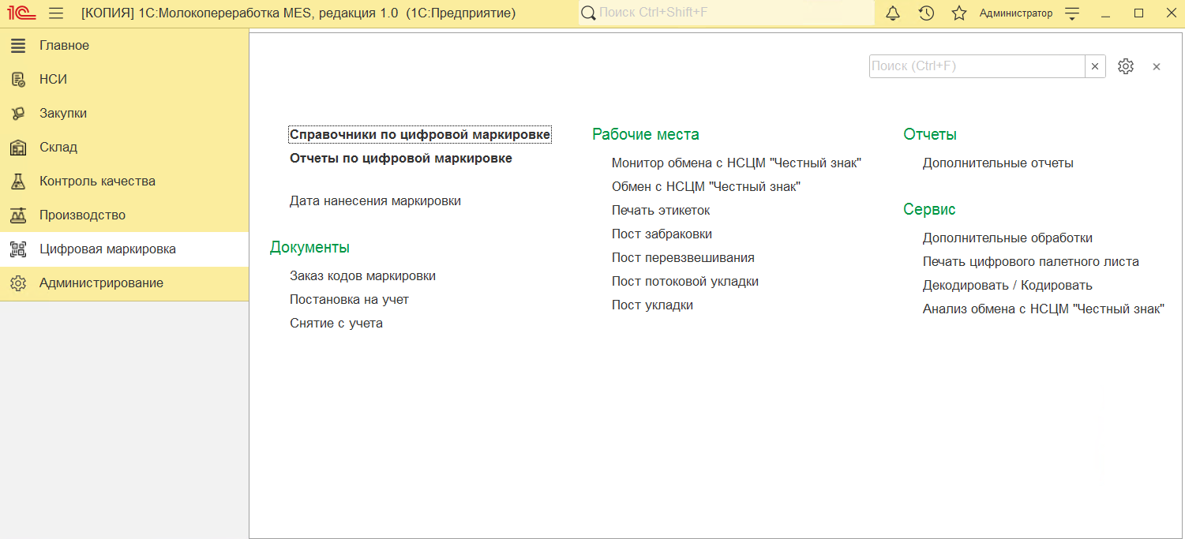Click the notifications bell icon
The image size is (1185, 539).
(x=893, y=13)
